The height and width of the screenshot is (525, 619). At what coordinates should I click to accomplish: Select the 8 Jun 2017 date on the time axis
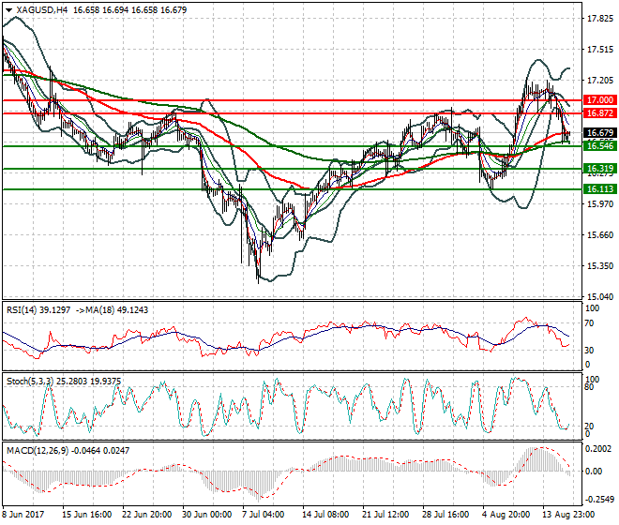click(23, 515)
